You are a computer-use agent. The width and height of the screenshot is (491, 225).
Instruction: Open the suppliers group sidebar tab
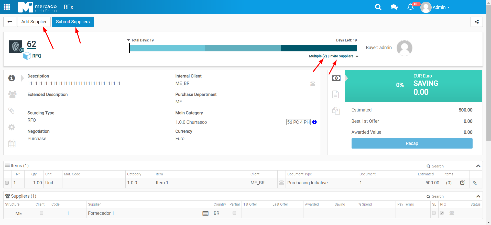click(x=12, y=94)
